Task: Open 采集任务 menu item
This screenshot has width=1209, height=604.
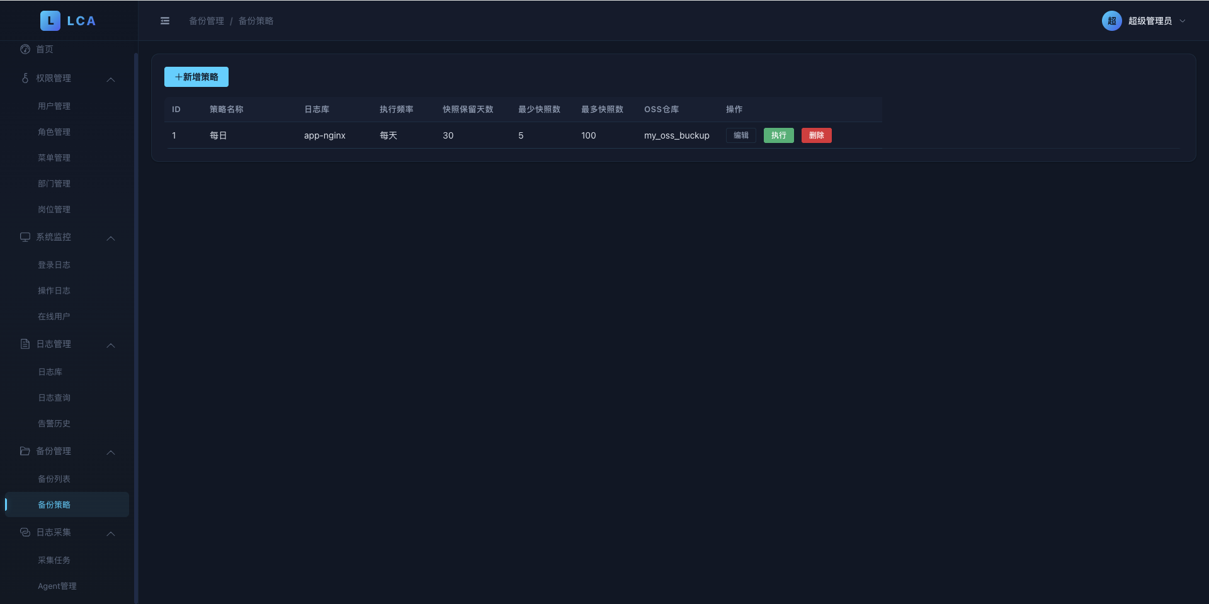Action: tap(54, 560)
